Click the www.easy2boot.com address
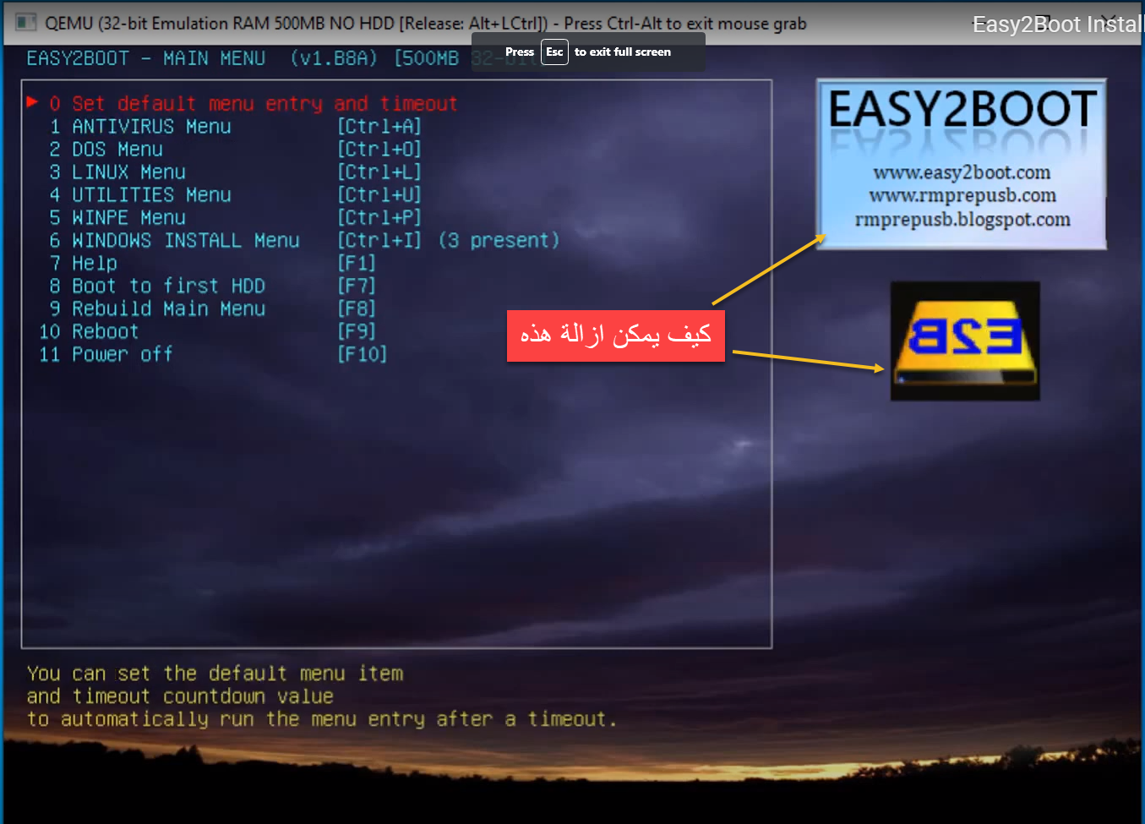1145x824 pixels. 962,172
